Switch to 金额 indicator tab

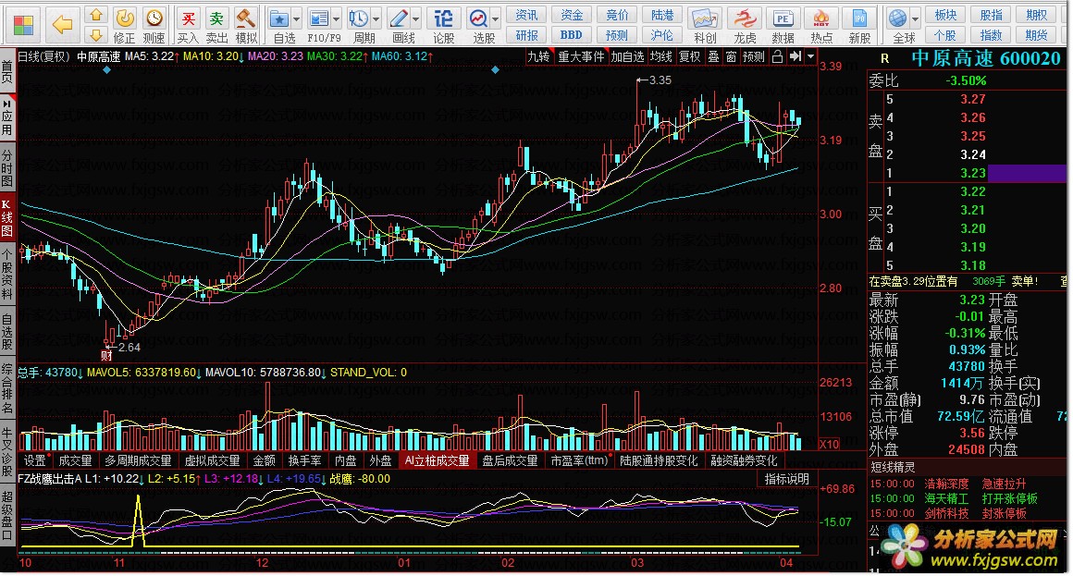coord(265,461)
